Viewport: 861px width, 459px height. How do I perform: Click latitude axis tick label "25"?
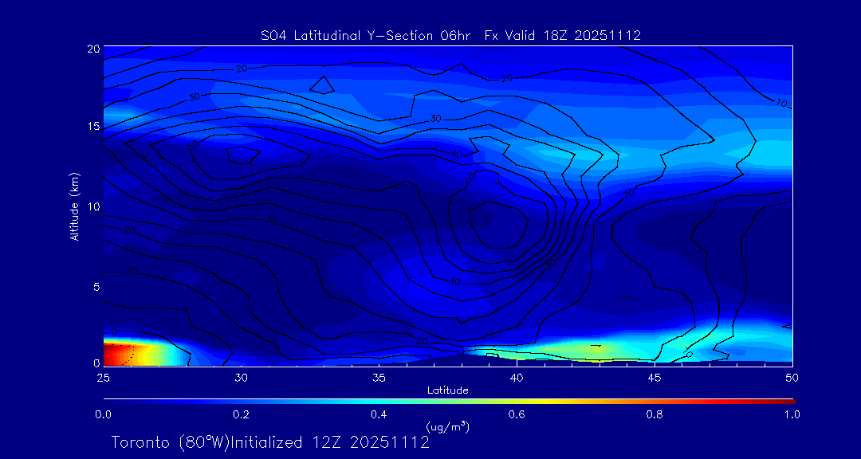pyautogui.click(x=103, y=378)
